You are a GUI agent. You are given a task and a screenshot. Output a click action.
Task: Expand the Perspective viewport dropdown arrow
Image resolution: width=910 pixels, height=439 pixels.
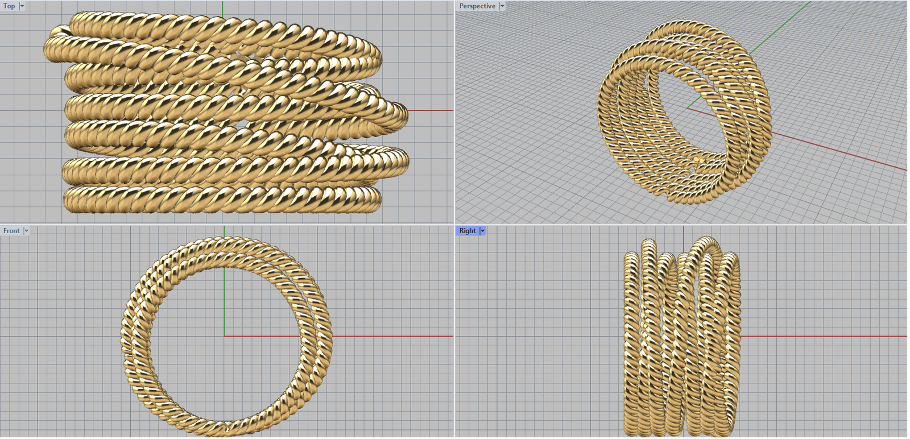(502, 6)
